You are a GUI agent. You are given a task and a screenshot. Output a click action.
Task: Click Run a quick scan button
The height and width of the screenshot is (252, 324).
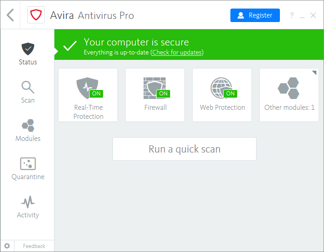pos(184,149)
